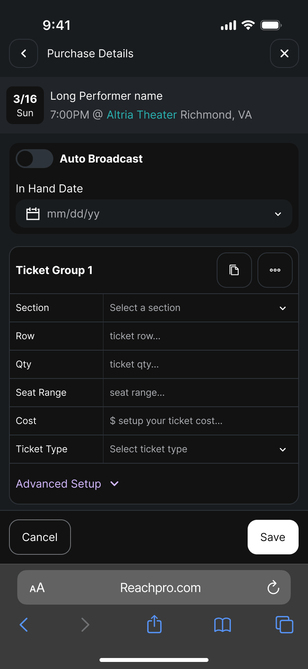308x669 pixels.
Task: Expand the Advanced Setup section
Action: [67, 484]
